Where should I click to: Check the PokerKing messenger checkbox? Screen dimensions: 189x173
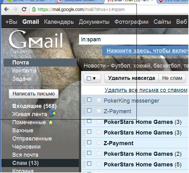click(x=89, y=99)
